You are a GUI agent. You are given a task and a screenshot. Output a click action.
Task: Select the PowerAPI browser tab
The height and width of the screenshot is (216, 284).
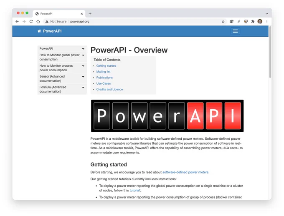59,14
